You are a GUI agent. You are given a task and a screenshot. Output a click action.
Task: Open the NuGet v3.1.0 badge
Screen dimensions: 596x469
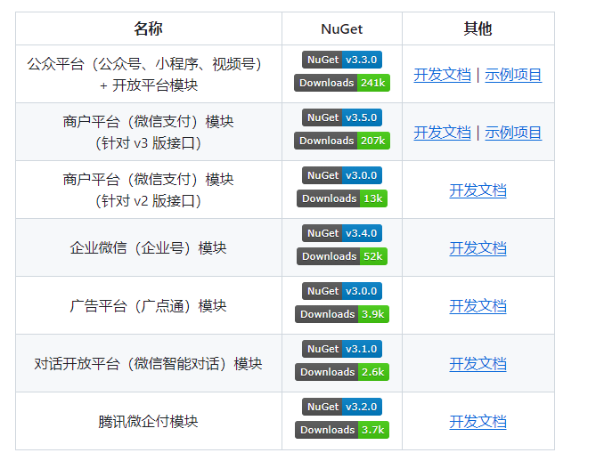pos(342,349)
